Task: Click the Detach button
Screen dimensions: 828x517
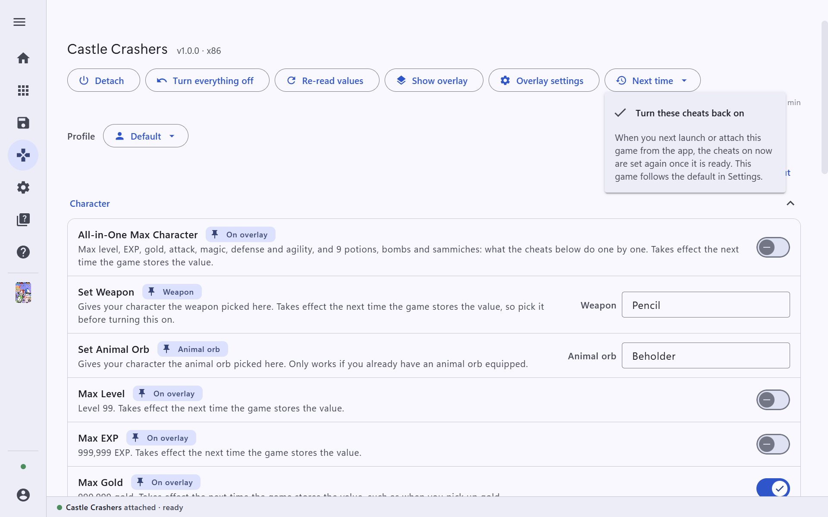Action: click(103, 81)
